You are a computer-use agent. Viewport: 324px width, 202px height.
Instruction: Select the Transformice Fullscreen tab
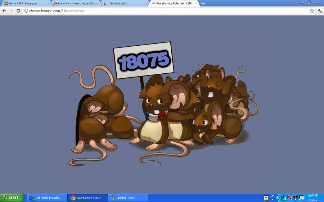[x=174, y=3]
